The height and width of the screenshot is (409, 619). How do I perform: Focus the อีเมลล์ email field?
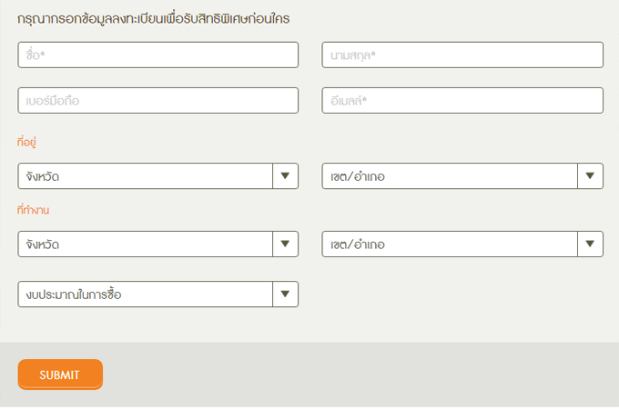pyautogui.click(x=462, y=100)
